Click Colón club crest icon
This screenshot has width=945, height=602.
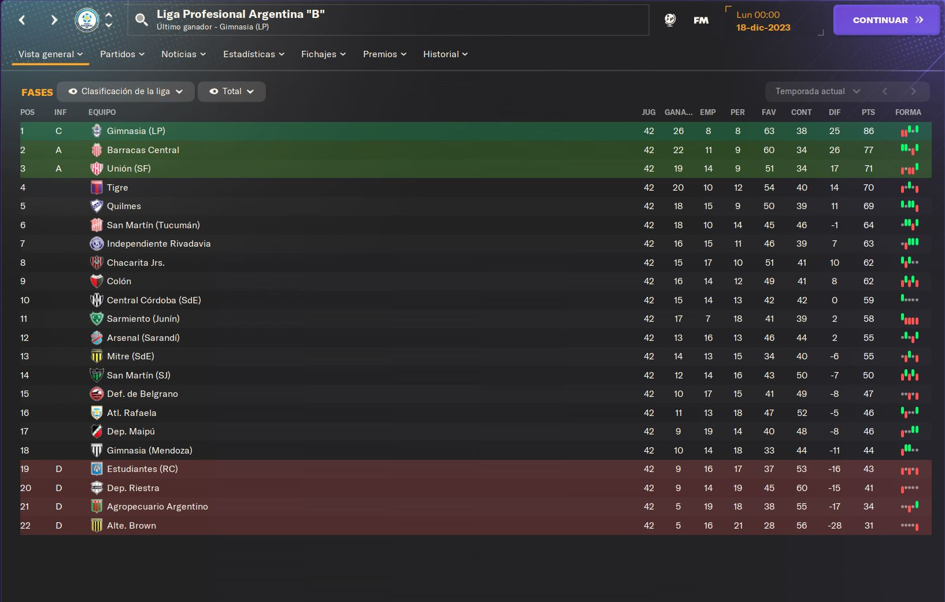pyautogui.click(x=97, y=281)
